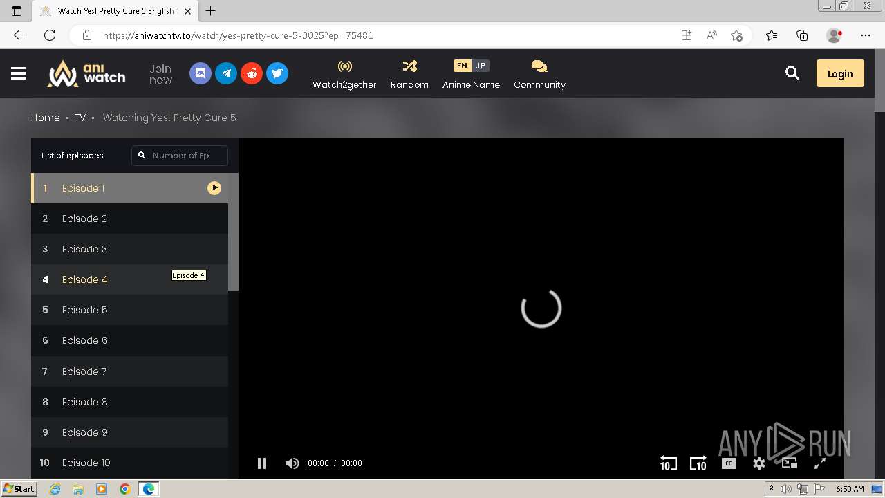The height and width of the screenshot is (498, 885).
Task: Open the Community page
Action: 539,74
